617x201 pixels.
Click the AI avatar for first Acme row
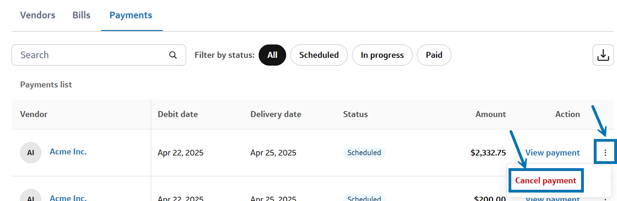[30, 153]
